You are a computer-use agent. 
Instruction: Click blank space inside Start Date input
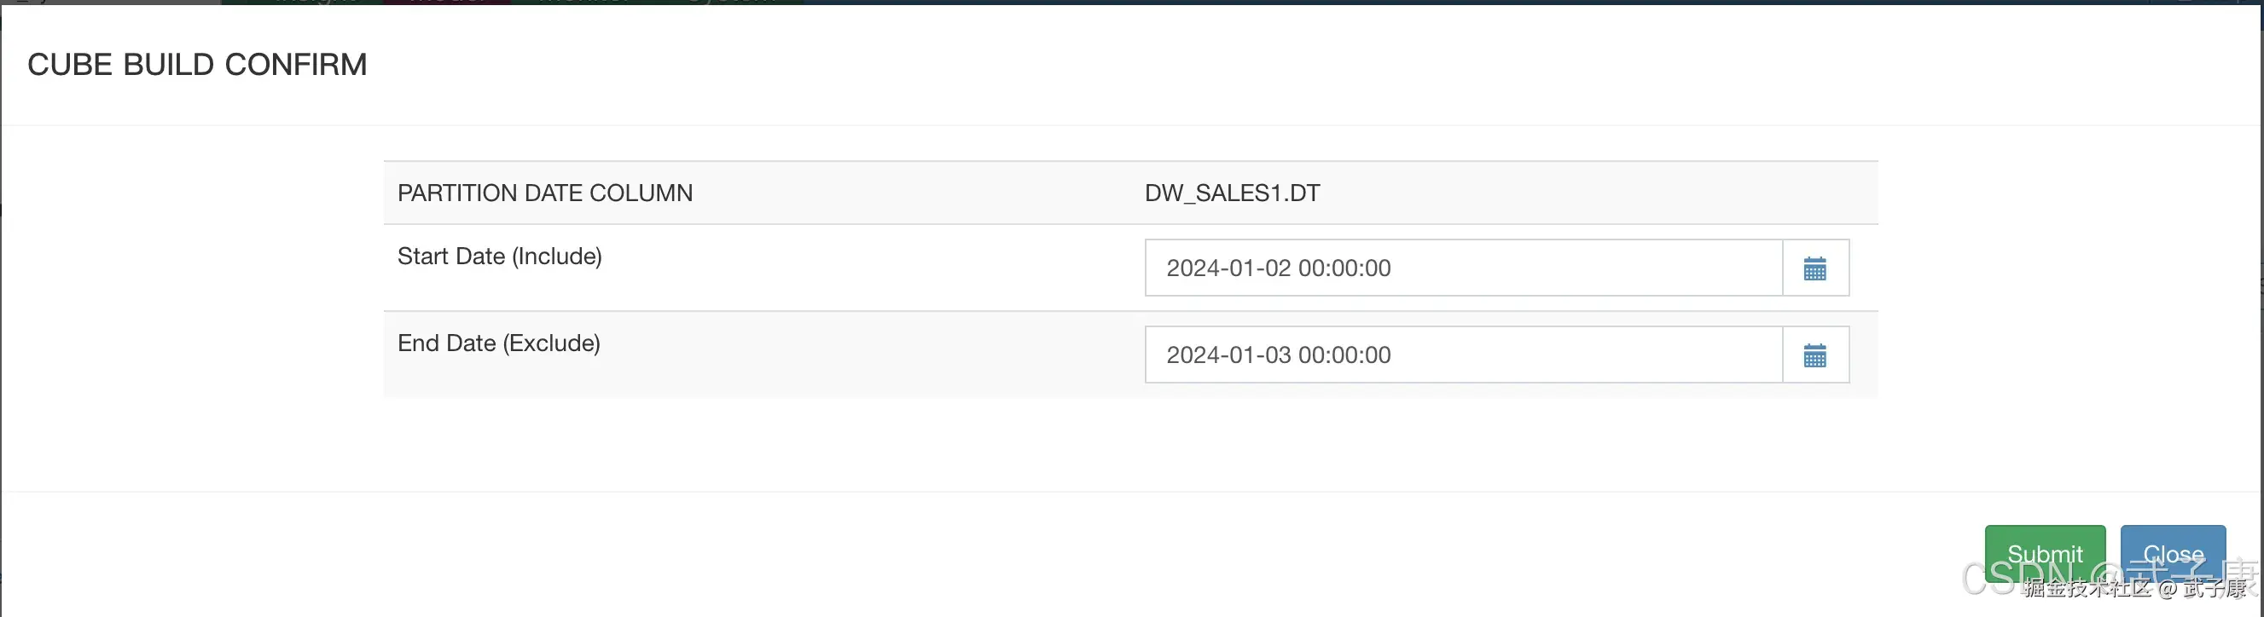point(1582,268)
